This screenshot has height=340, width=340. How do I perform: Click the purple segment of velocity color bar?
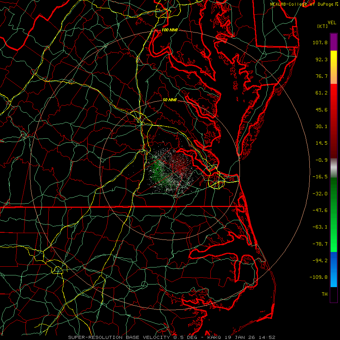coord(334,42)
